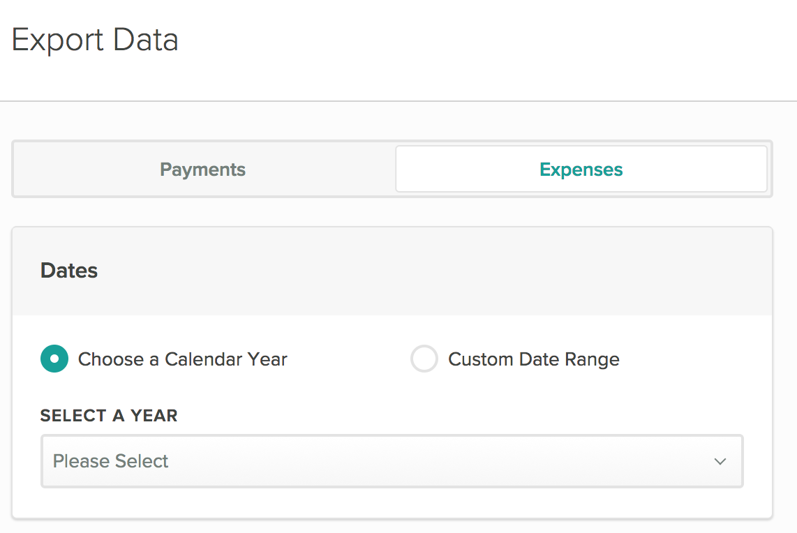Expand the year list via down arrow
797x533 pixels.
point(720,461)
